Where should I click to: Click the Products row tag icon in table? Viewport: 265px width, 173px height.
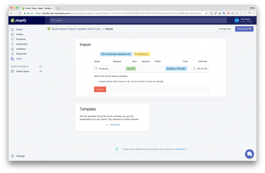(x=96, y=69)
